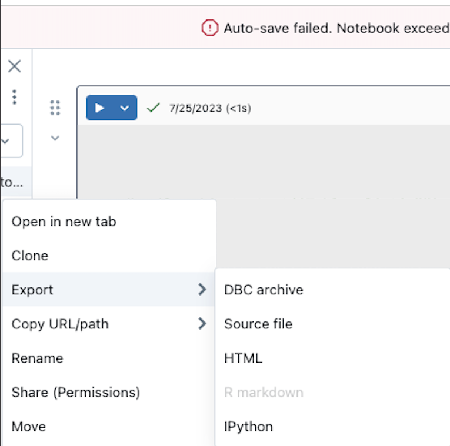The width and height of the screenshot is (450, 446).
Task: Close the left sidebar panel
Action: pos(14,66)
